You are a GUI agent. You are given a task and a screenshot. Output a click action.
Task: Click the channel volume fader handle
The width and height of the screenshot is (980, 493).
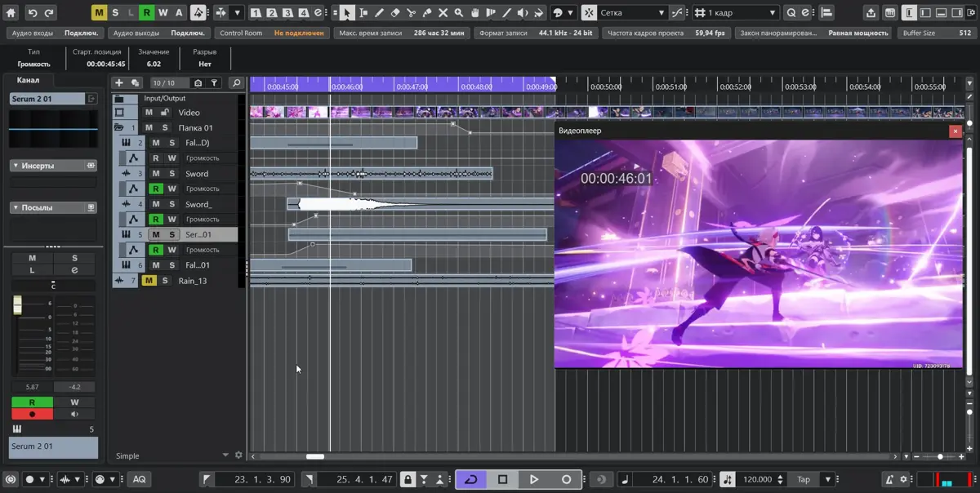[17, 305]
